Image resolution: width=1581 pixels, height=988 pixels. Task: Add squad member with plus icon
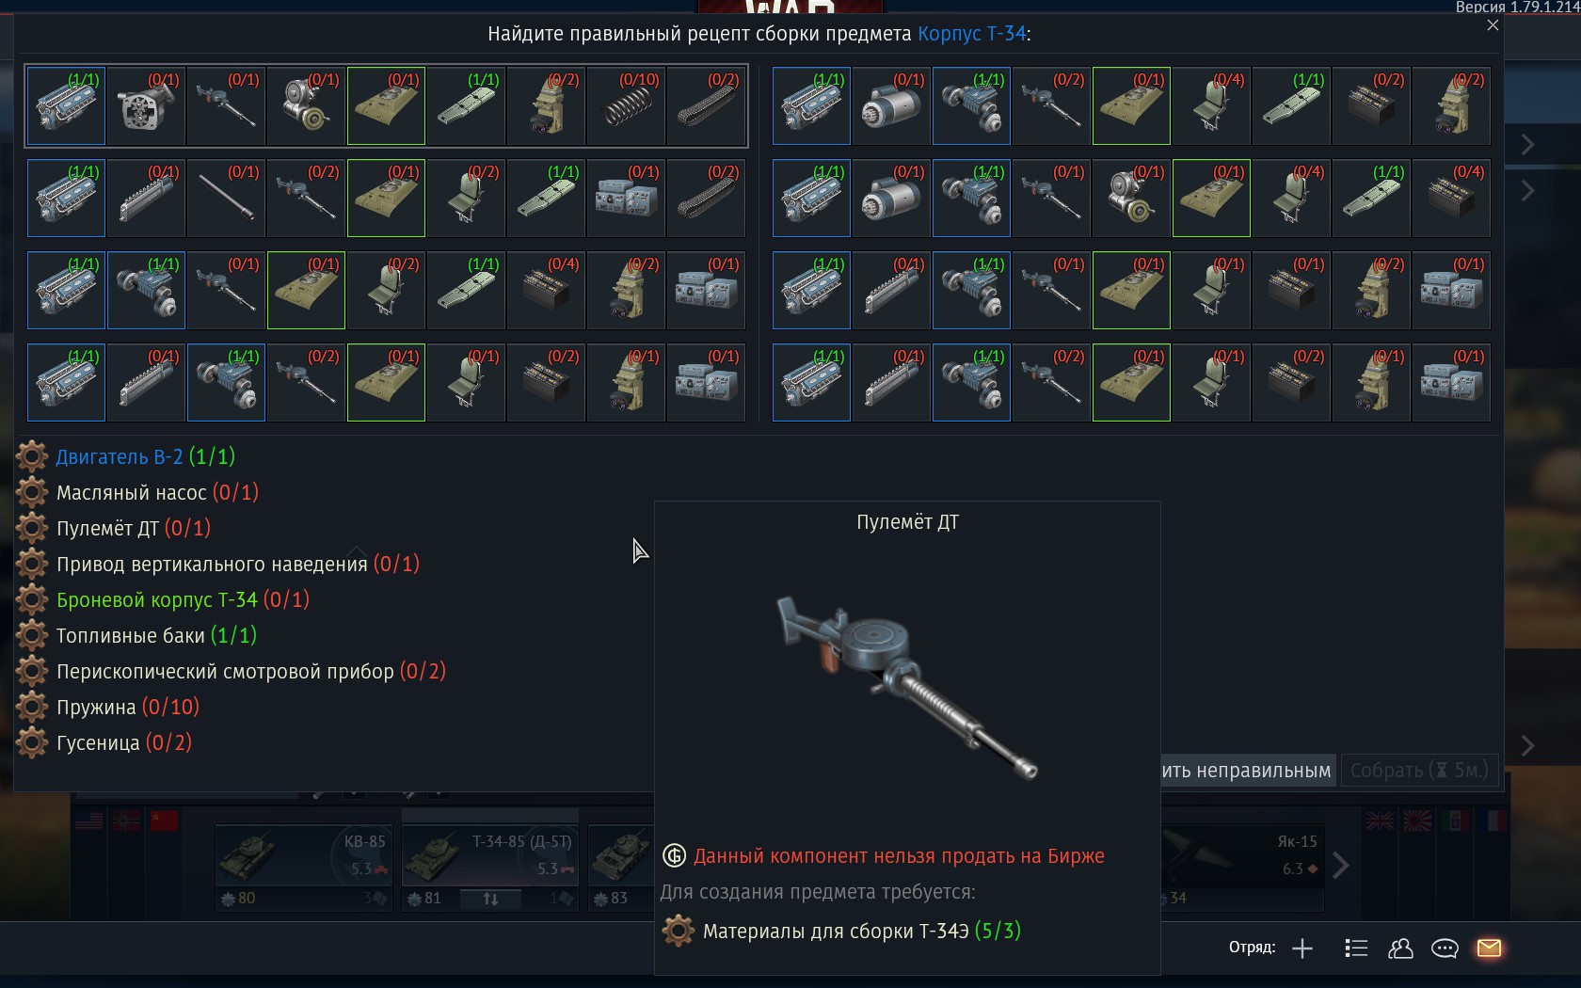1302,948
